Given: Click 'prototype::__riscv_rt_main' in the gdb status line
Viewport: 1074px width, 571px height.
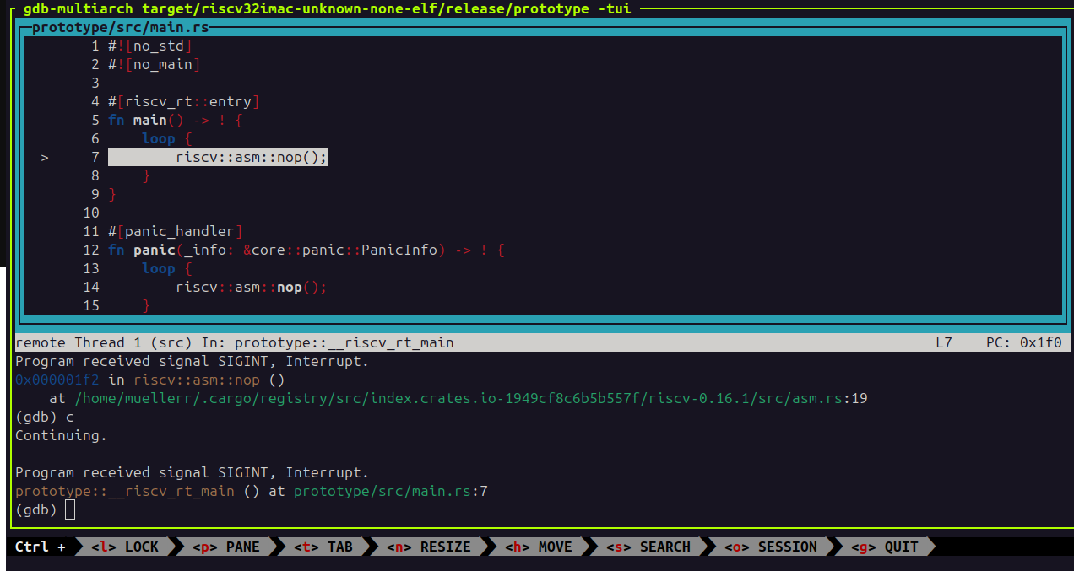Looking at the screenshot, I should point(344,342).
